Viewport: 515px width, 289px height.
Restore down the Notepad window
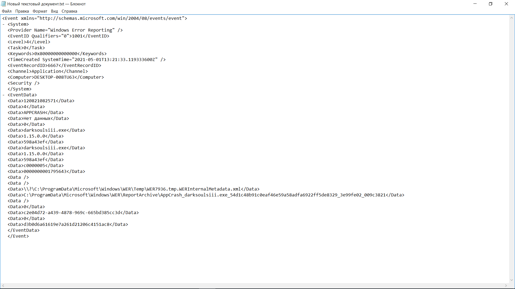click(x=491, y=4)
